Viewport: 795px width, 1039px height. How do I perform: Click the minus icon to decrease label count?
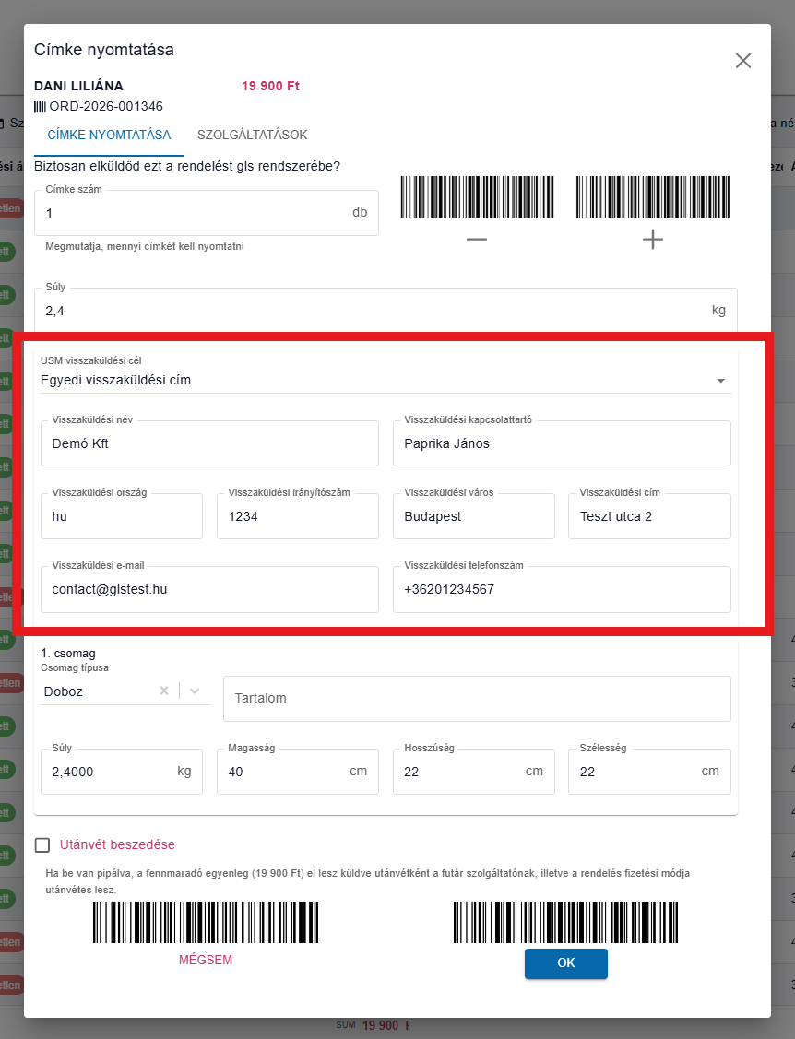476,239
